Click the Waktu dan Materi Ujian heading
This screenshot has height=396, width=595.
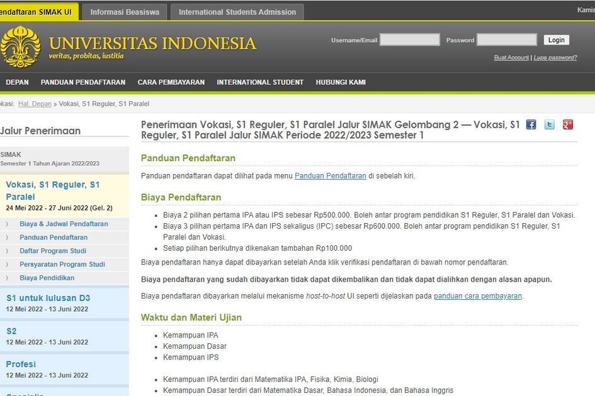click(x=191, y=317)
